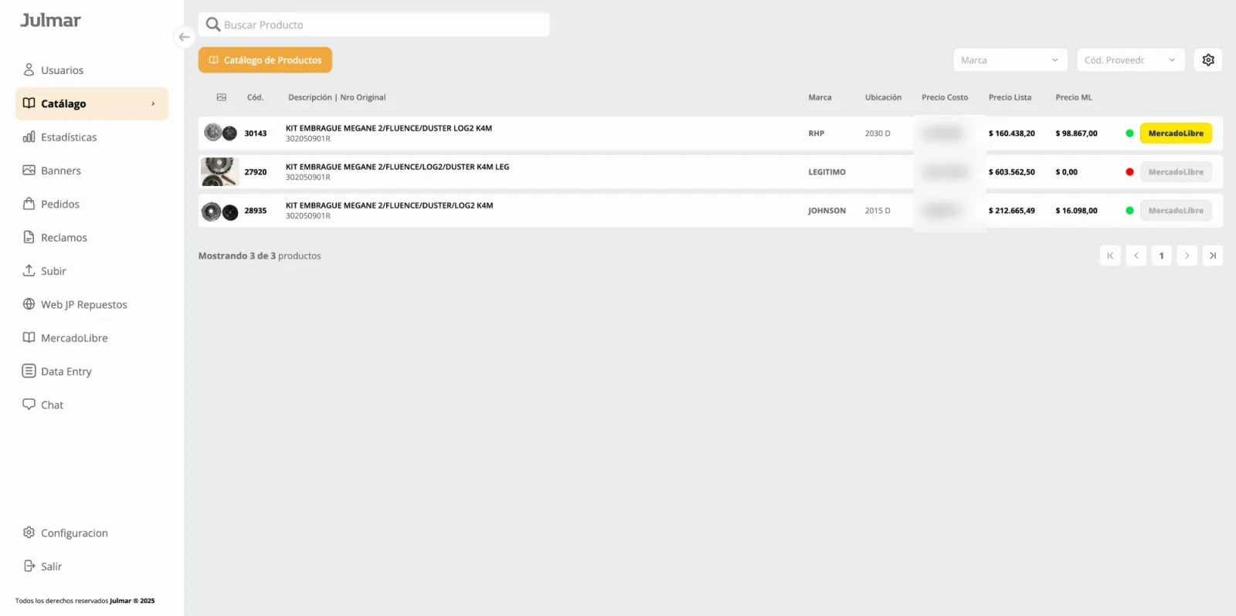
Task: Go to next page of results
Action: [x=1187, y=256]
